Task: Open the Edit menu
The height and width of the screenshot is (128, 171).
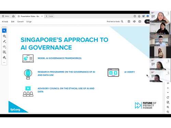Action: (13, 22)
